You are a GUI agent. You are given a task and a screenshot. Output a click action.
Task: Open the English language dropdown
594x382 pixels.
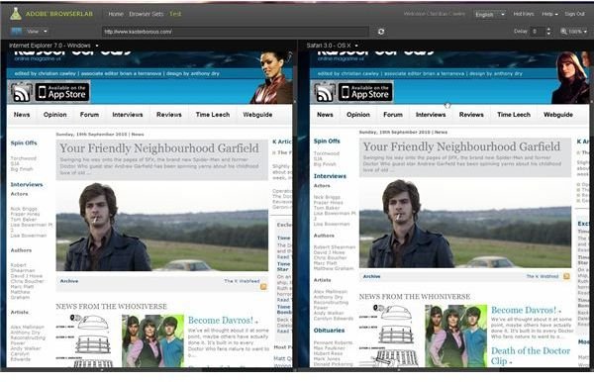(490, 15)
